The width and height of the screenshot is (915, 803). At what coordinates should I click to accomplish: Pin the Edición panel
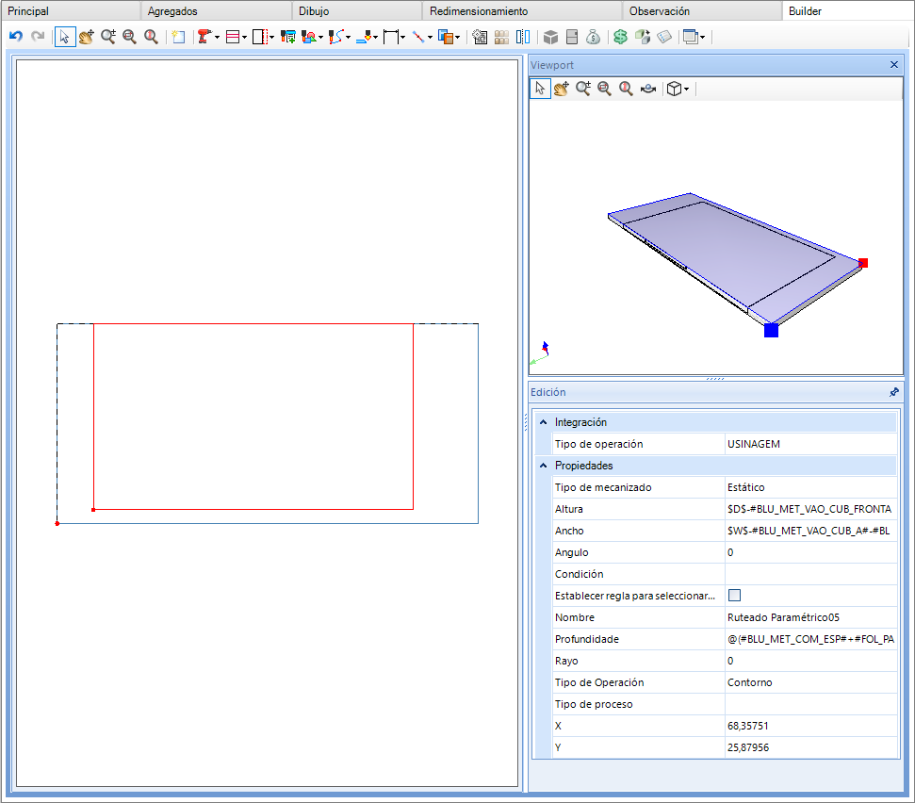tap(893, 392)
